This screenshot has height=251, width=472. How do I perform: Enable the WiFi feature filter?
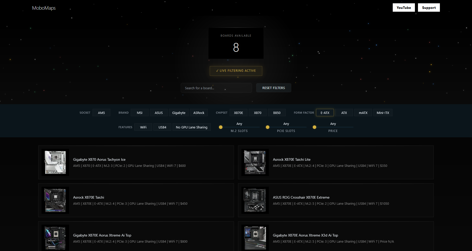(x=143, y=127)
